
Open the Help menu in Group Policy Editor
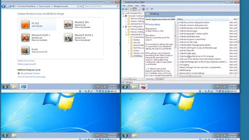point(143,5)
